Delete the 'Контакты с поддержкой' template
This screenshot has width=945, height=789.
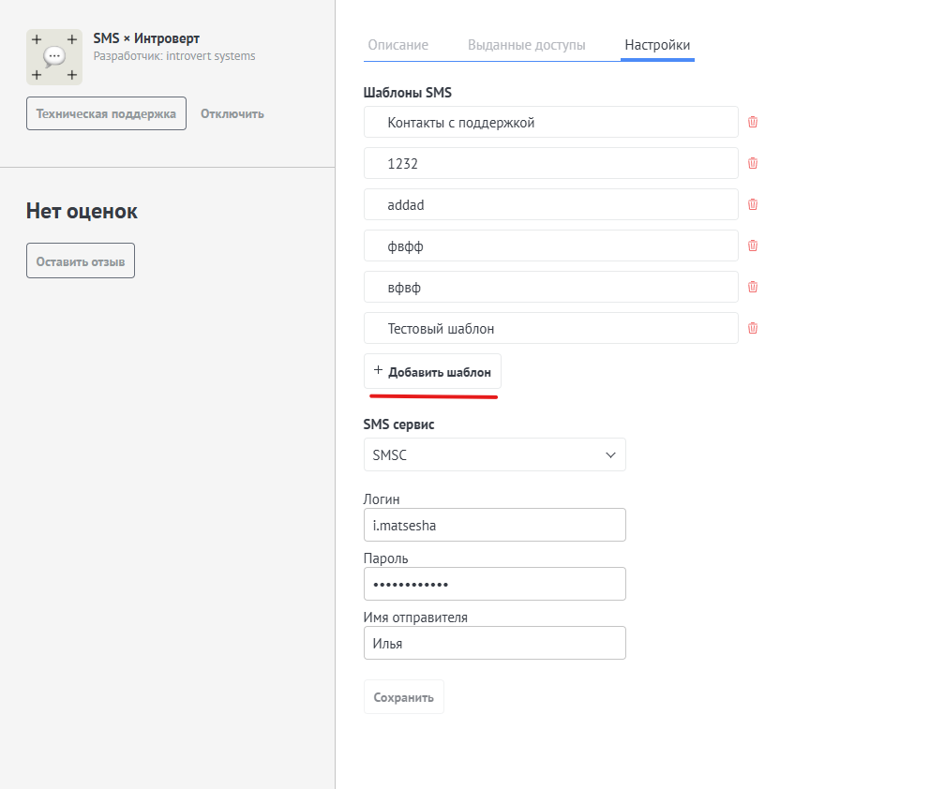click(753, 122)
